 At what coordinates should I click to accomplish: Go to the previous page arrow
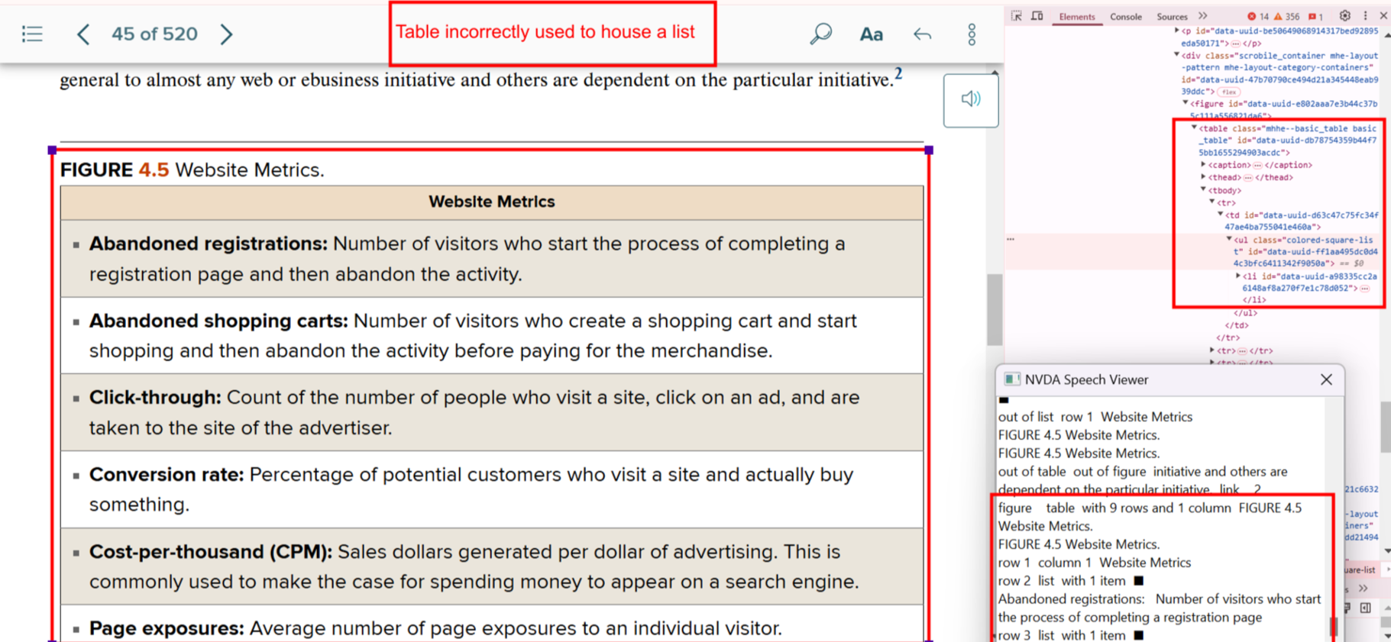[x=83, y=34]
